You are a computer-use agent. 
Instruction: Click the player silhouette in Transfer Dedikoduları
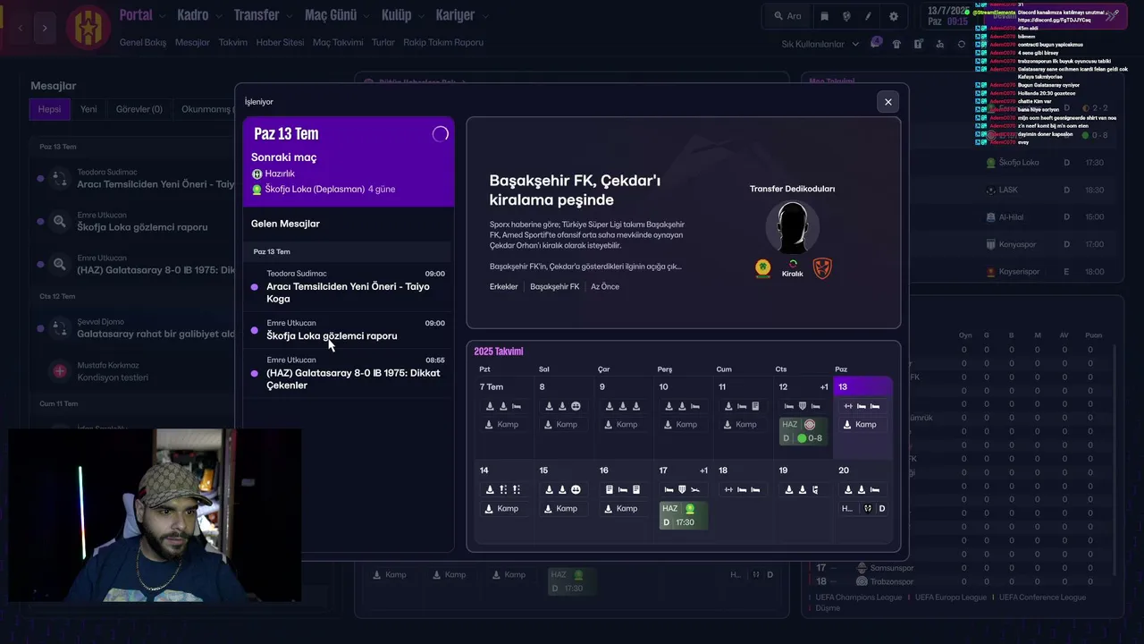click(x=793, y=227)
